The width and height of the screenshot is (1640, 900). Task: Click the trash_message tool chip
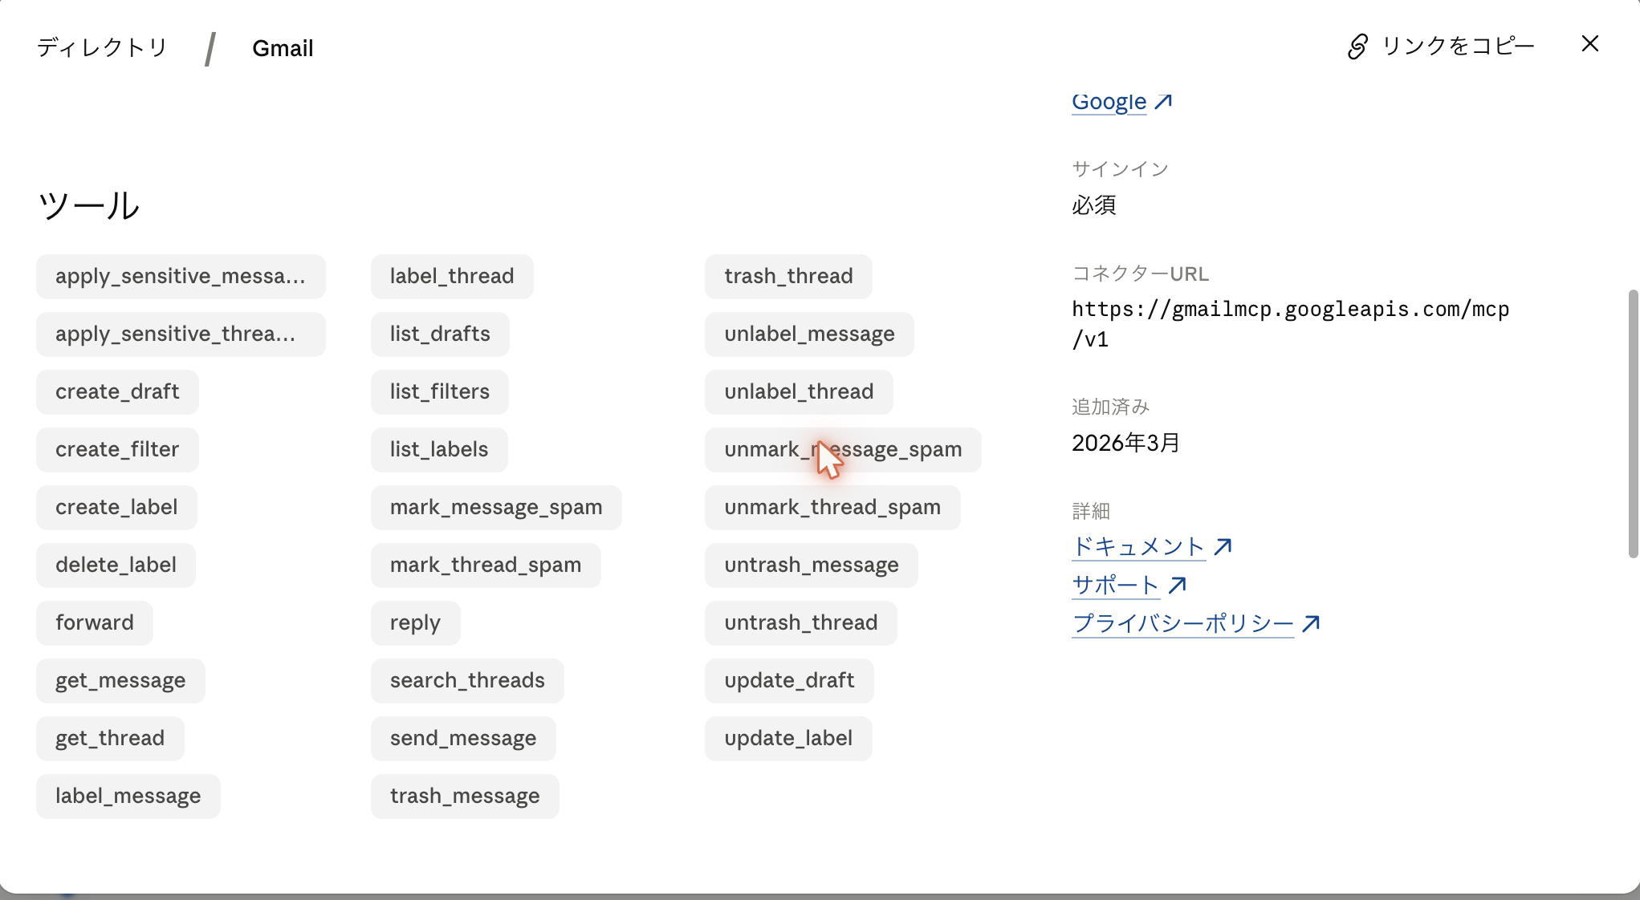tap(465, 797)
